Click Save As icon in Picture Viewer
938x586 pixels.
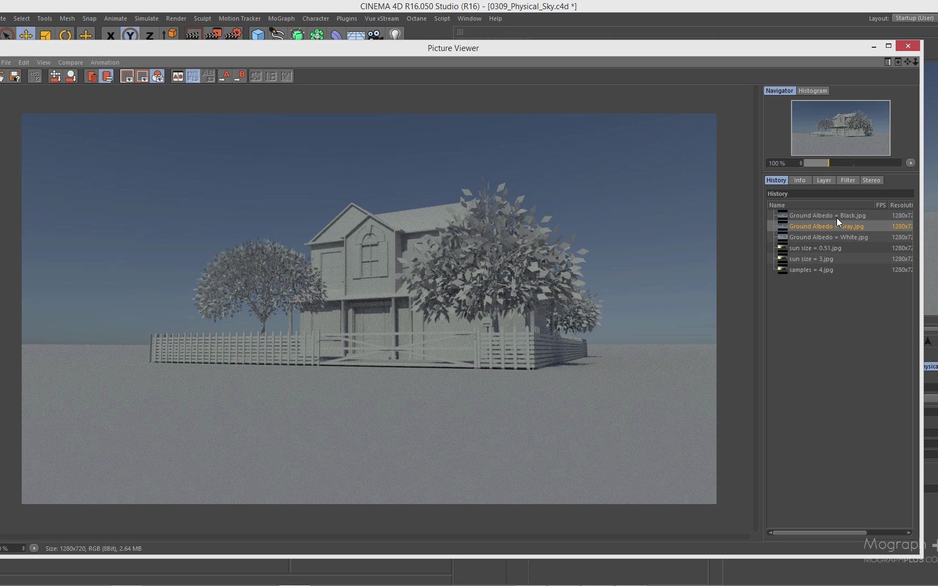(x=15, y=77)
